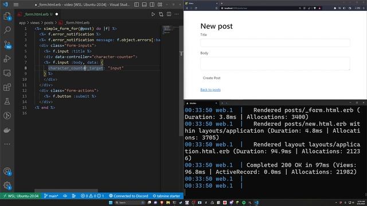The height and width of the screenshot is (206, 367).
Task: Open the Remote Explorer view
Action: click(7, 73)
